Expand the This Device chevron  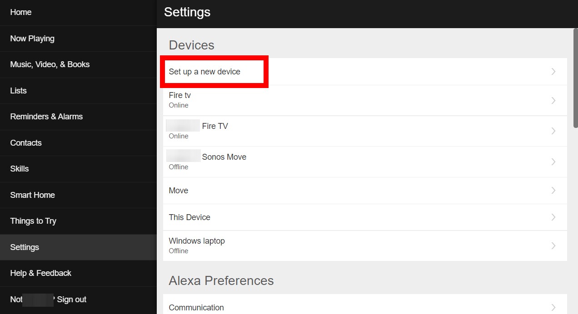(553, 217)
